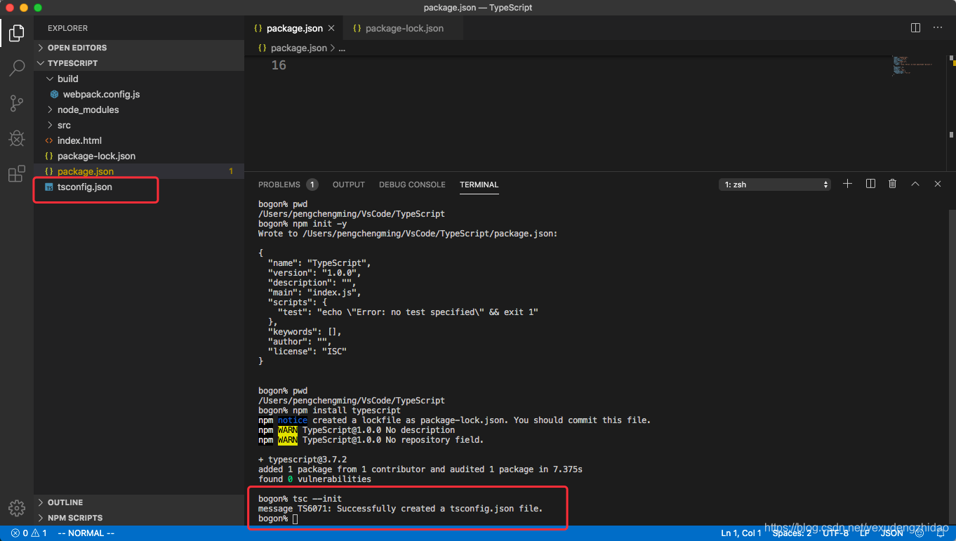Click errors and warnings status indicator
Screen dimensions: 956x541
(29, 533)
